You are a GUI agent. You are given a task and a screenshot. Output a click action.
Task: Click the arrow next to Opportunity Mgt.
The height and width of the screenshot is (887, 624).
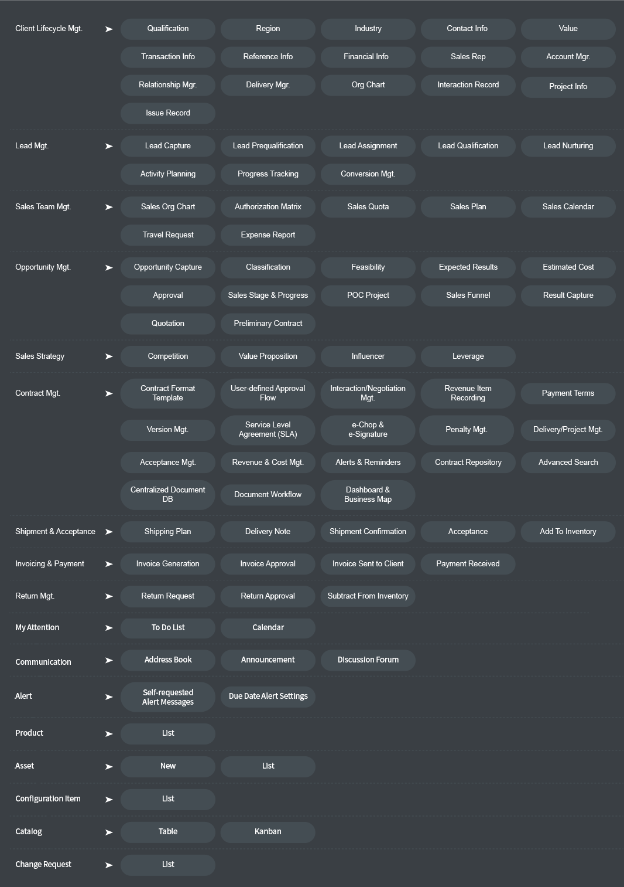109,267
